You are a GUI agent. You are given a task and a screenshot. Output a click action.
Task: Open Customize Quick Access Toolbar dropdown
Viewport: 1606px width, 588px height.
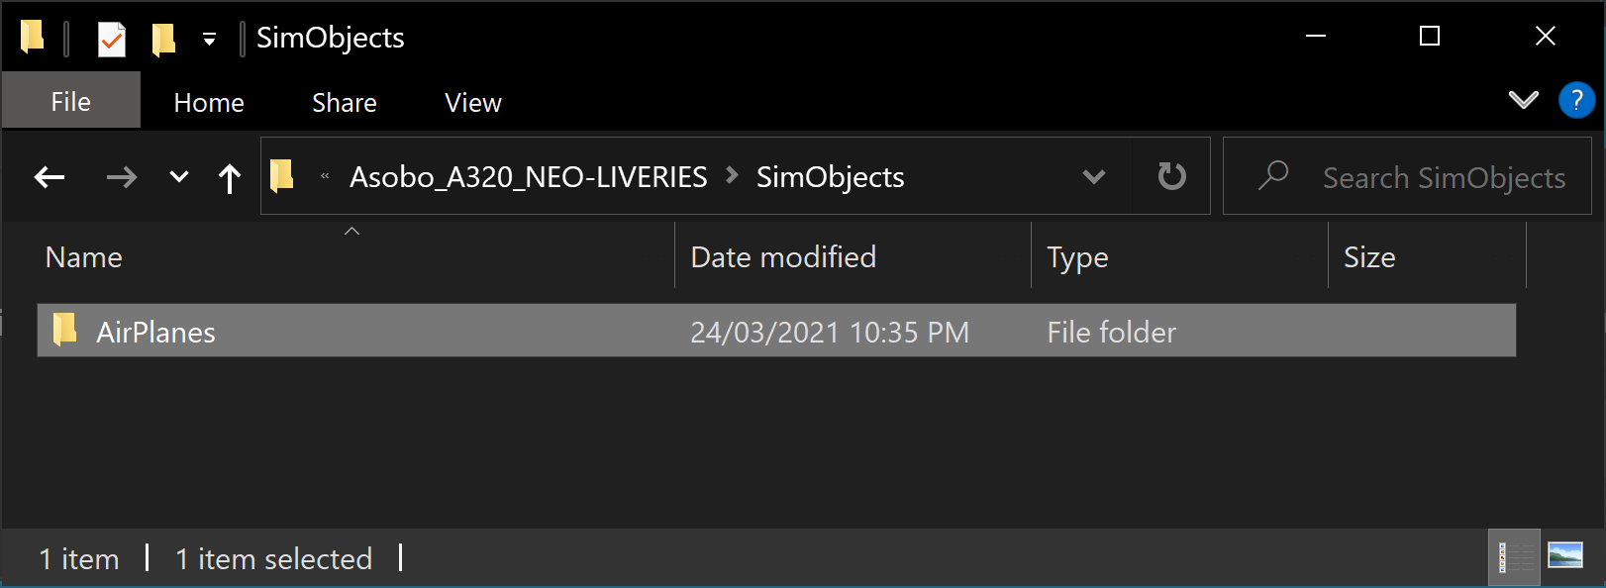209,40
